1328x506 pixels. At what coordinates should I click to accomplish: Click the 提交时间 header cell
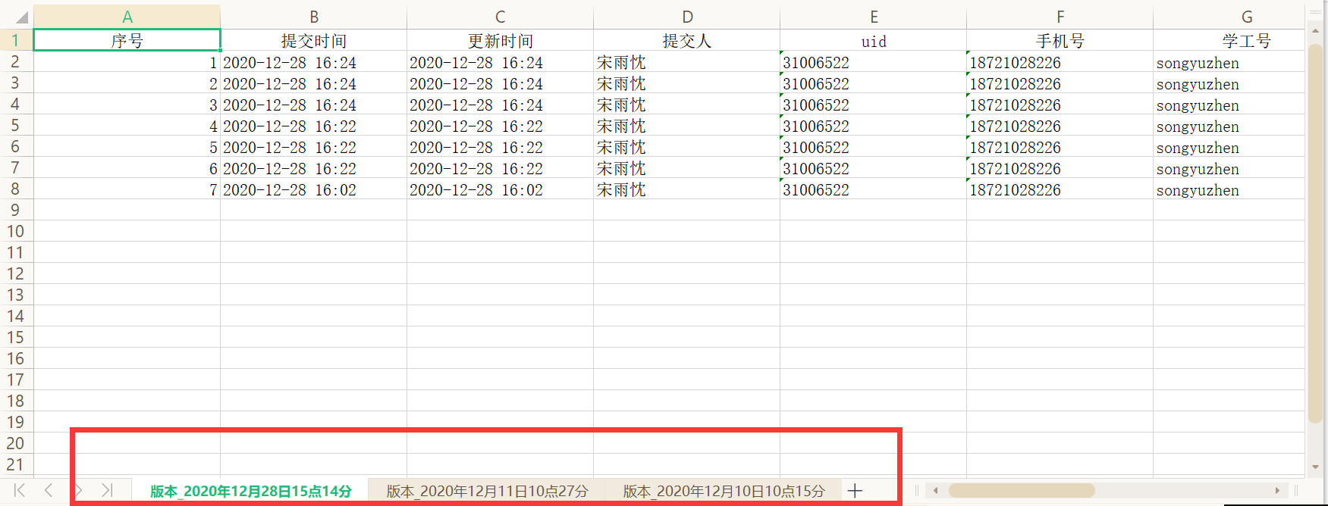tap(314, 40)
